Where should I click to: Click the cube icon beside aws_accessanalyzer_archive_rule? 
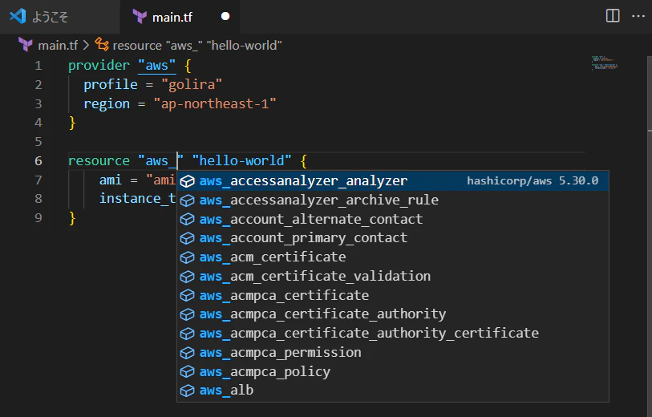(x=187, y=200)
